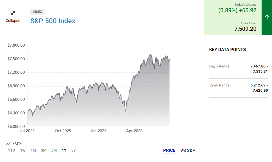Screen dimensions: 272x162
Task: Toggle the VS S&P comparison view
Action: [x=188, y=150]
